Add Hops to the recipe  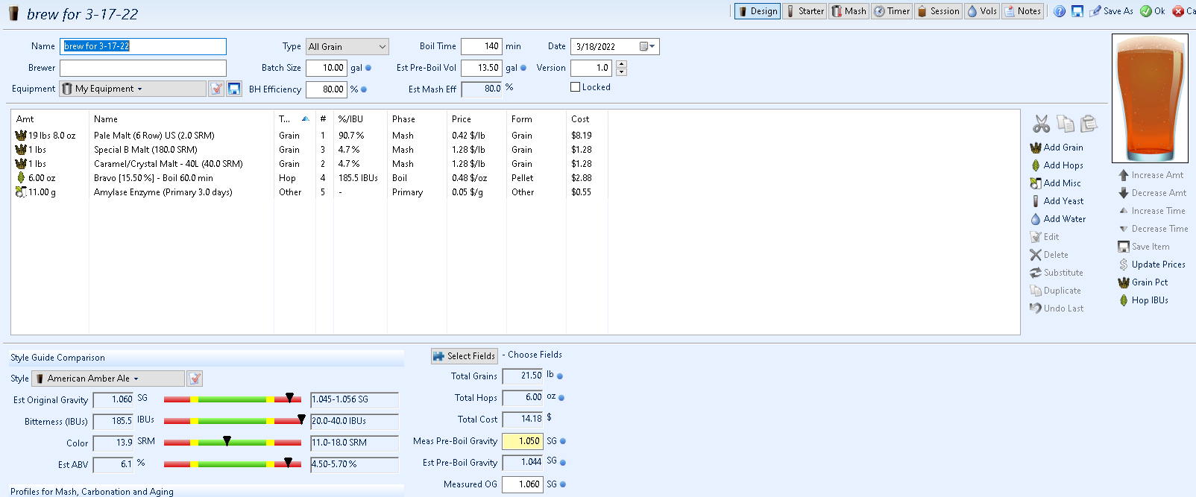(1057, 165)
